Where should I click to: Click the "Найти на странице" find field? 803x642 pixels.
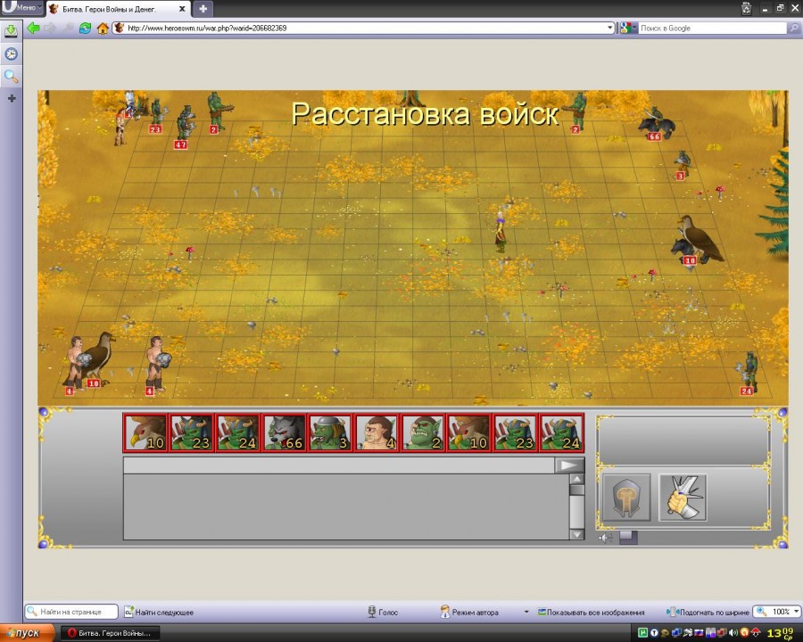[x=71, y=612]
